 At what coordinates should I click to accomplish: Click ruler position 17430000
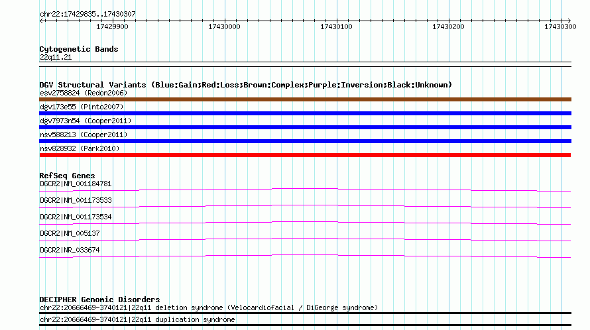pyautogui.click(x=224, y=27)
